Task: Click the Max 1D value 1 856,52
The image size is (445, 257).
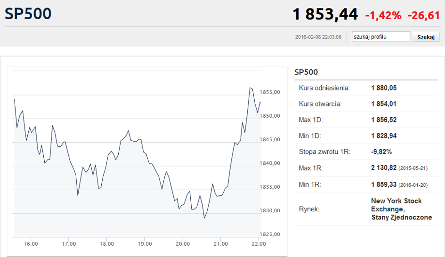Action: point(384,120)
